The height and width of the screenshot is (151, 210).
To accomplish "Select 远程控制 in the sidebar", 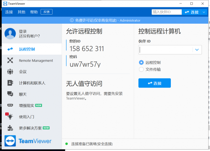I will click(x=32, y=49).
